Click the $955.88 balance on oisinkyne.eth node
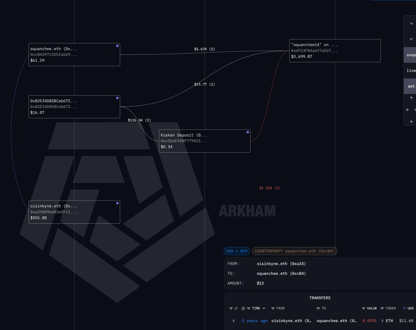The image size is (416, 330). (x=38, y=218)
